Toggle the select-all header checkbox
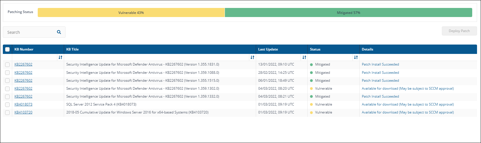This screenshot has width=481, height=143. click(x=7, y=49)
